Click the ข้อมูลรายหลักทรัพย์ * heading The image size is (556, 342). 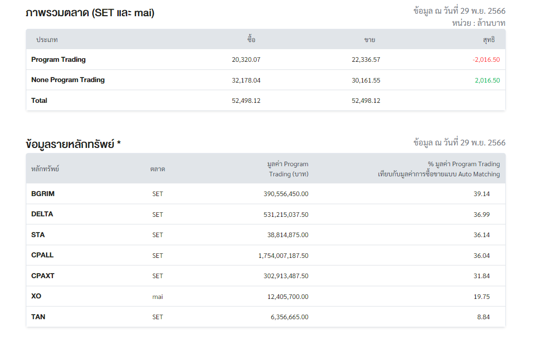[x=73, y=144]
